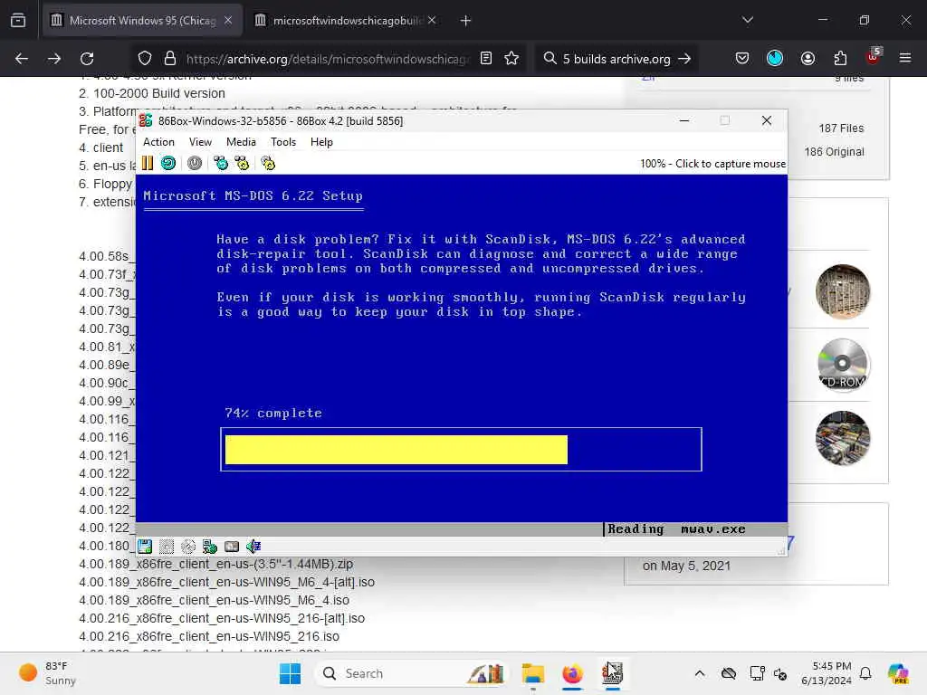Click the 86Box title bar app icon
Screen dimensions: 927x695
(x=146, y=120)
